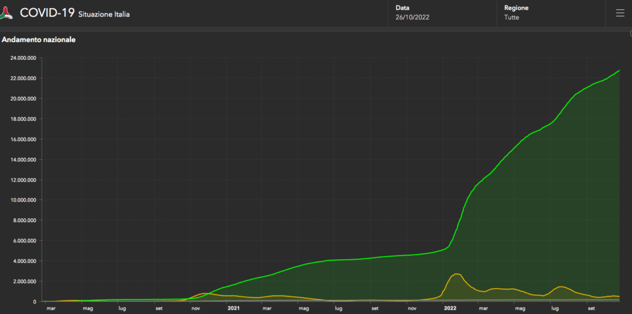Click the last set label on the time axis
The image size is (632, 314).
(591, 307)
